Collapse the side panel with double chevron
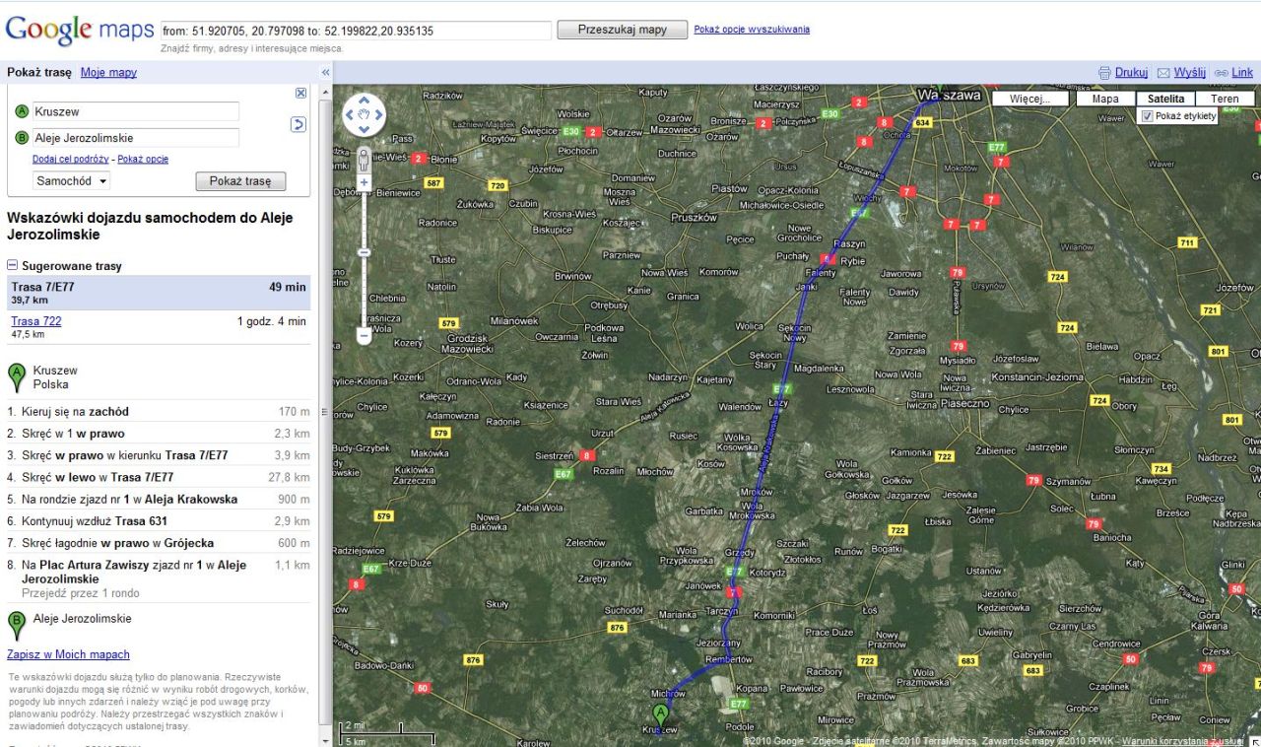Screen dimensions: 1261x747 point(325,73)
